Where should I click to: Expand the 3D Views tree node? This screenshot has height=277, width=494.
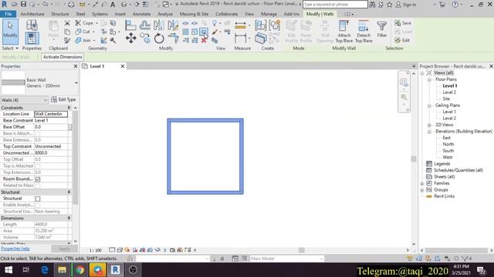pyautogui.click(x=429, y=125)
